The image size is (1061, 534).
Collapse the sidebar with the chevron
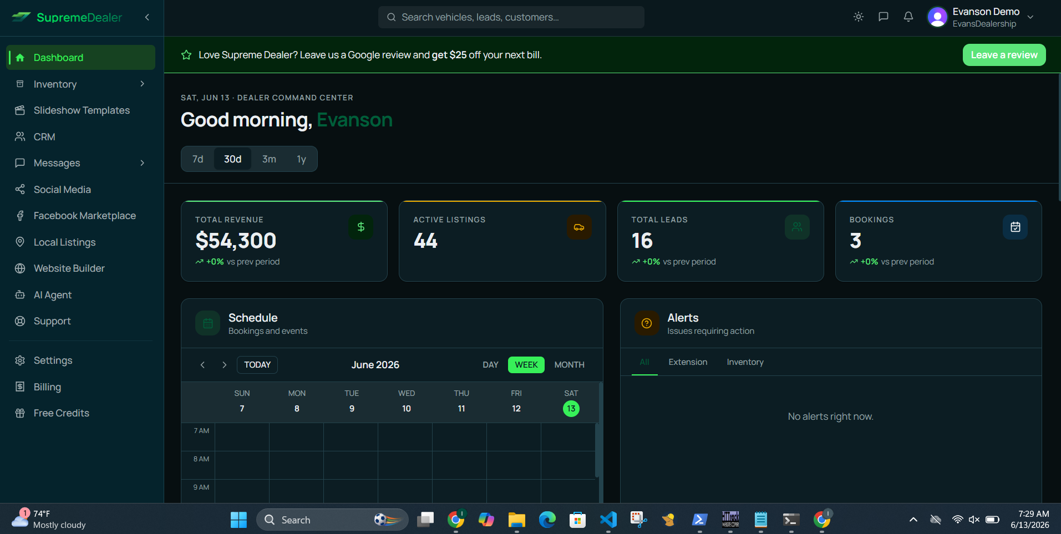coord(147,17)
